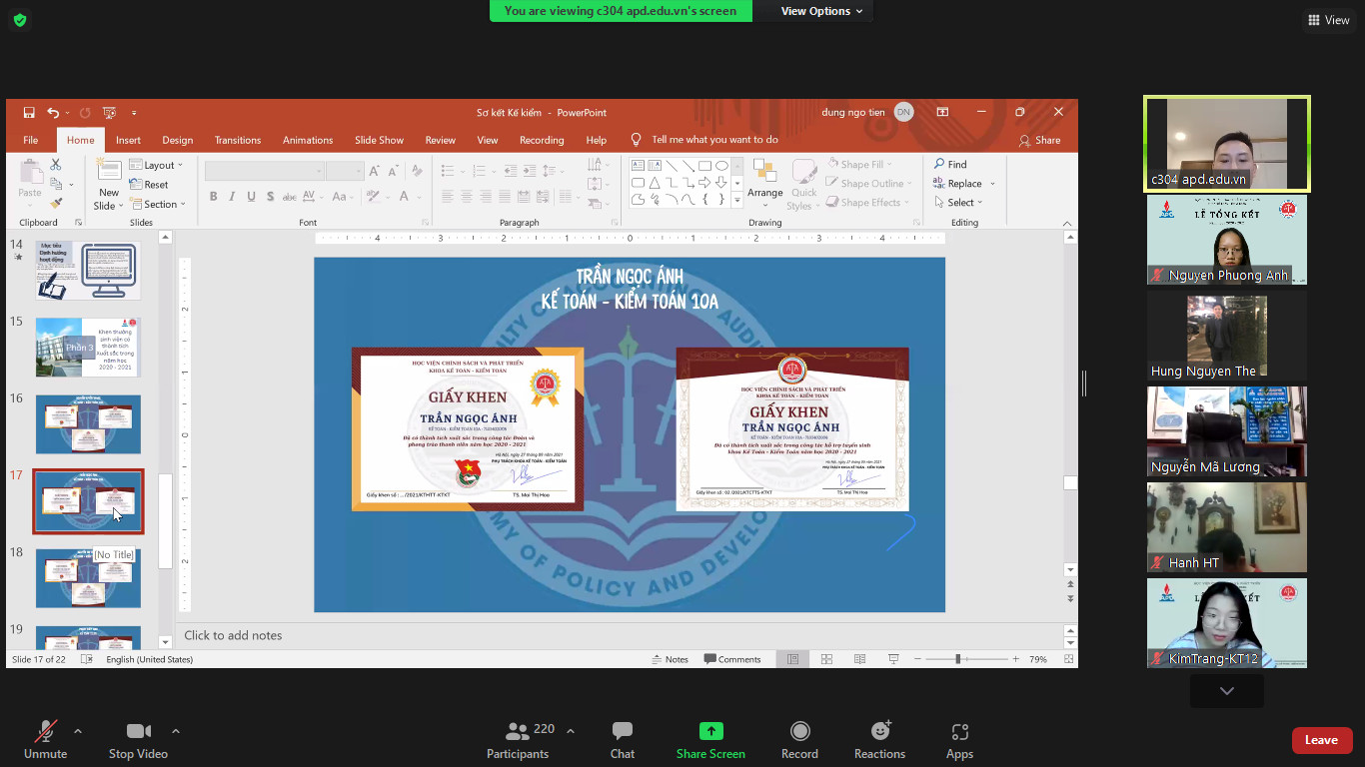The width and height of the screenshot is (1365, 767).
Task: Expand the View Options dropdown
Action: click(x=821, y=11)
